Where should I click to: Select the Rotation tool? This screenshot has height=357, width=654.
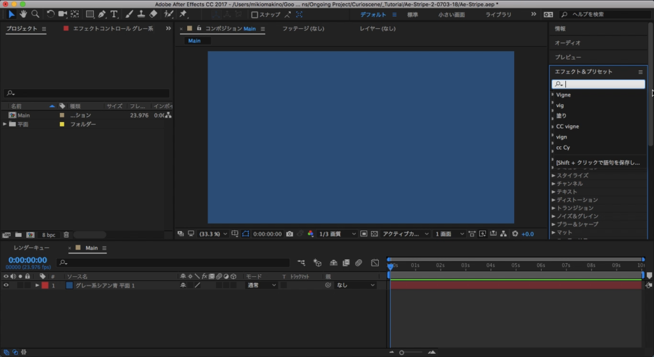pyautogui.click(x=50, y=14)
